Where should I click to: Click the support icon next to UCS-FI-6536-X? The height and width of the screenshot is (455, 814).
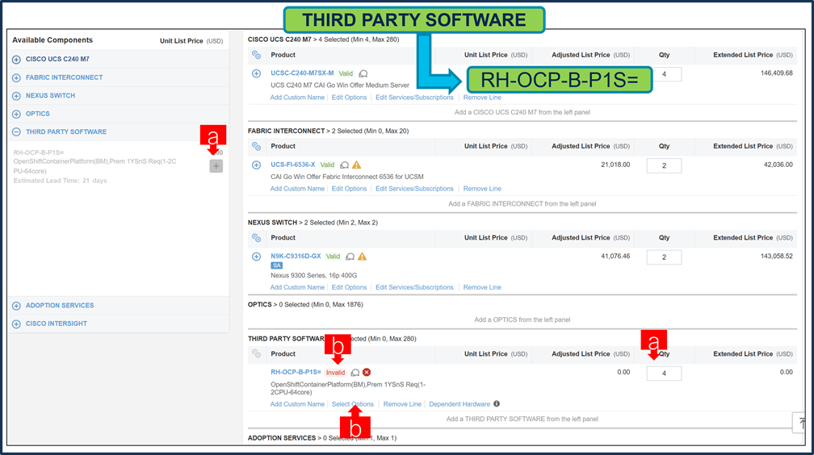[344, 165]
